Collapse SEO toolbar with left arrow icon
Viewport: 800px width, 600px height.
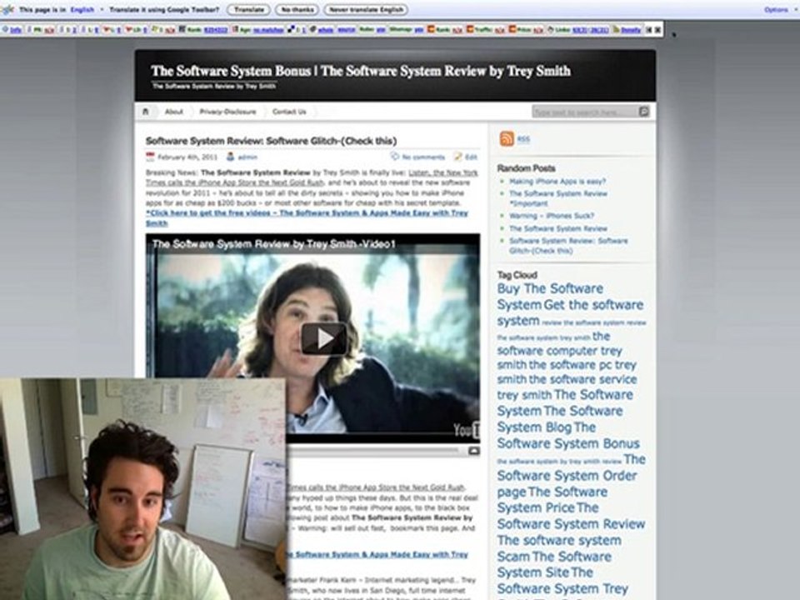pyautogui.click(x=649, y=30)
